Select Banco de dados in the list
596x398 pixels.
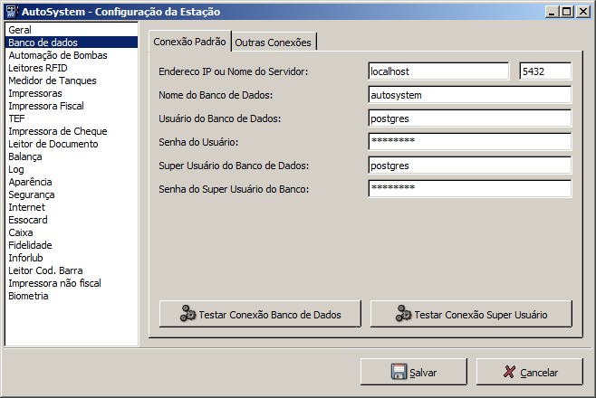pyautogui.click(x=72, y=43)
